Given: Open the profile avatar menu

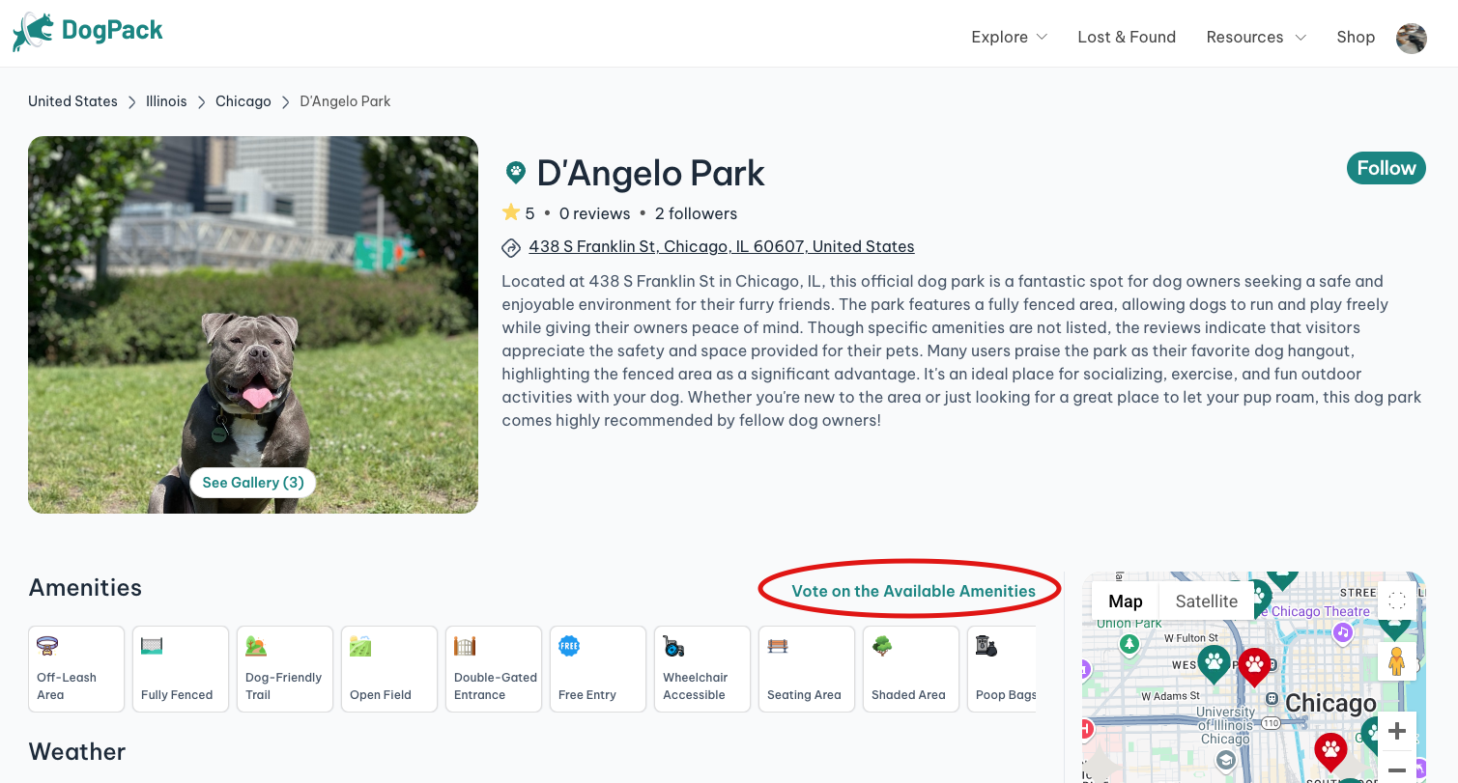Looking at the screenshot, I should (1411, 37).
